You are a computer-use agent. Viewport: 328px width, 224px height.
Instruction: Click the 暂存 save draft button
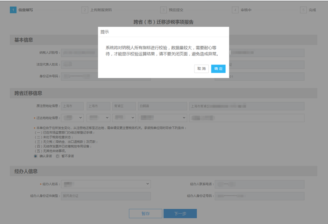pyautogui.click(x=146, y=213)
